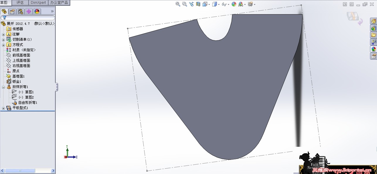This screenshot has height=174, width=377.
Task: Select 基准面1 in tree
Action: click(x=18, y=76)
